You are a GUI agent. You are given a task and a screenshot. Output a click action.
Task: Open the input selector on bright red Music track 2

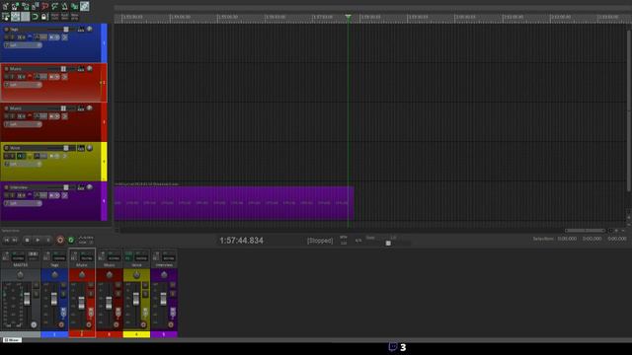point(23,85)
